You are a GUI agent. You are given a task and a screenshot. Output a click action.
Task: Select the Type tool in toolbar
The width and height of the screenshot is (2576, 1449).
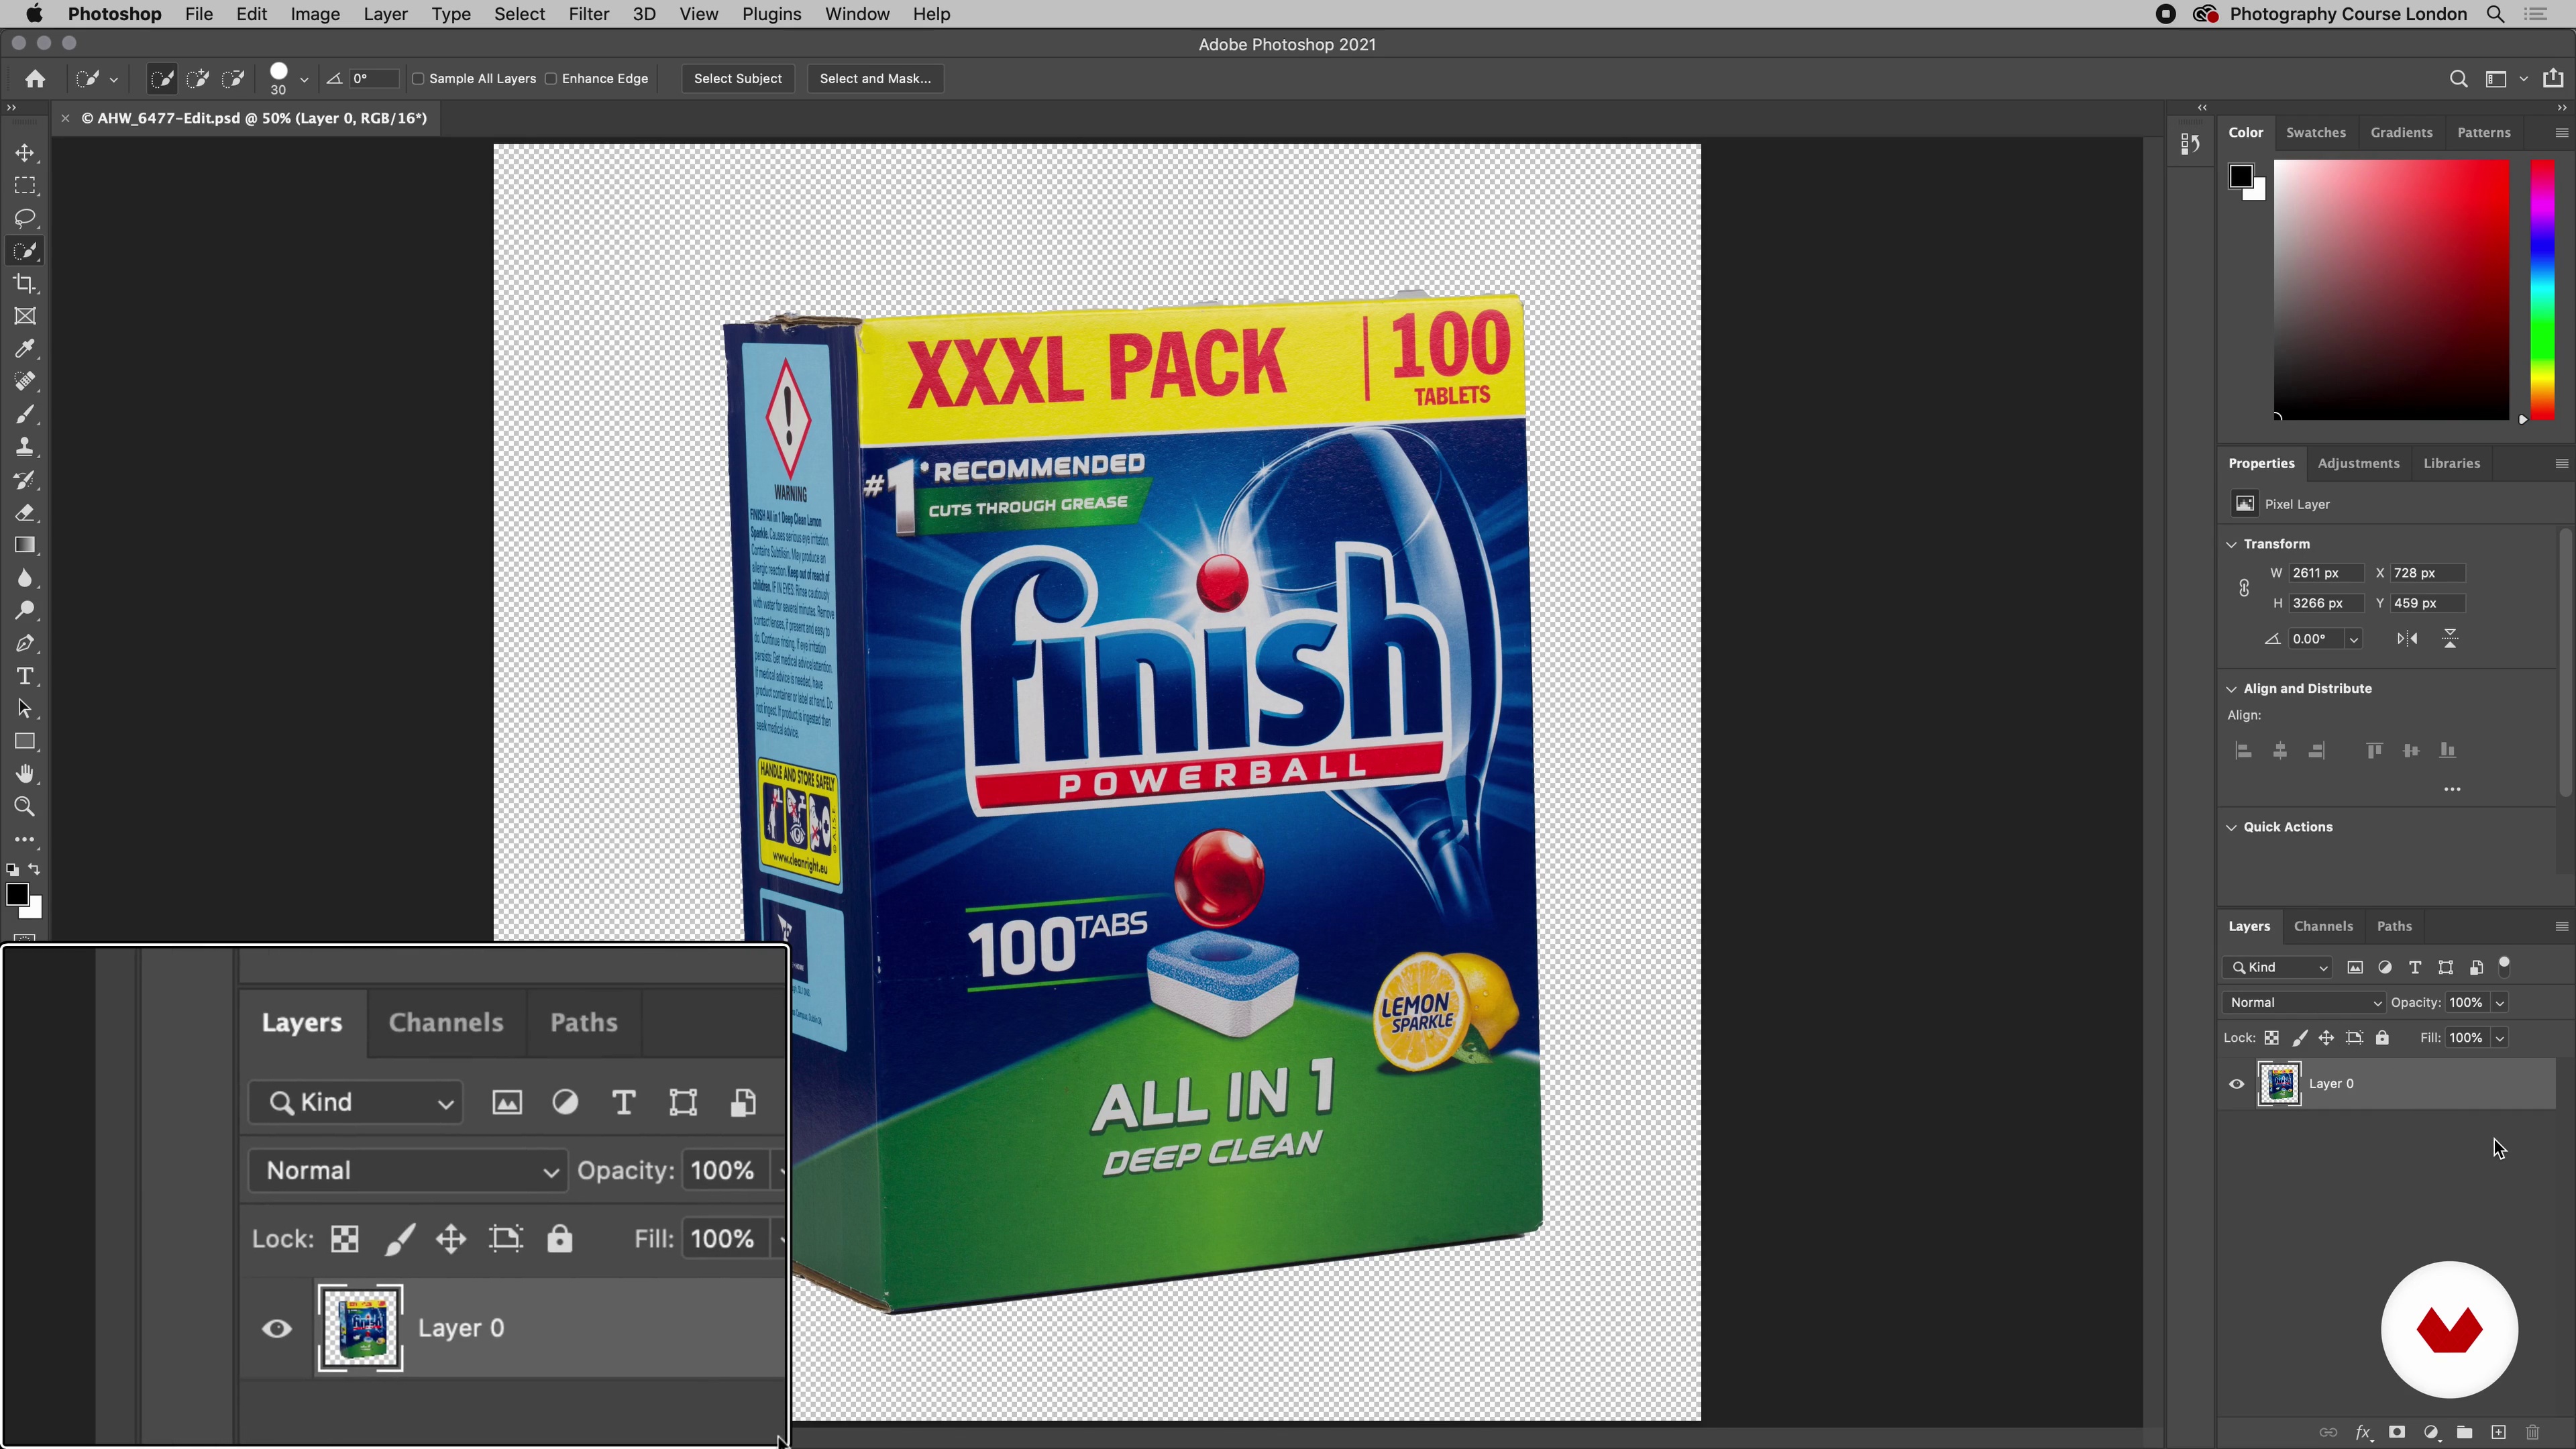(25, 676)
